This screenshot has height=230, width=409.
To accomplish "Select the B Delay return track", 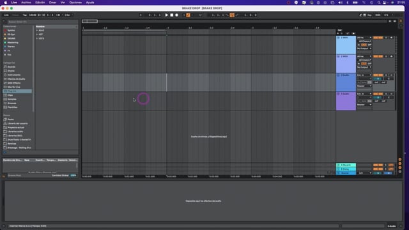I will point(346,169).
